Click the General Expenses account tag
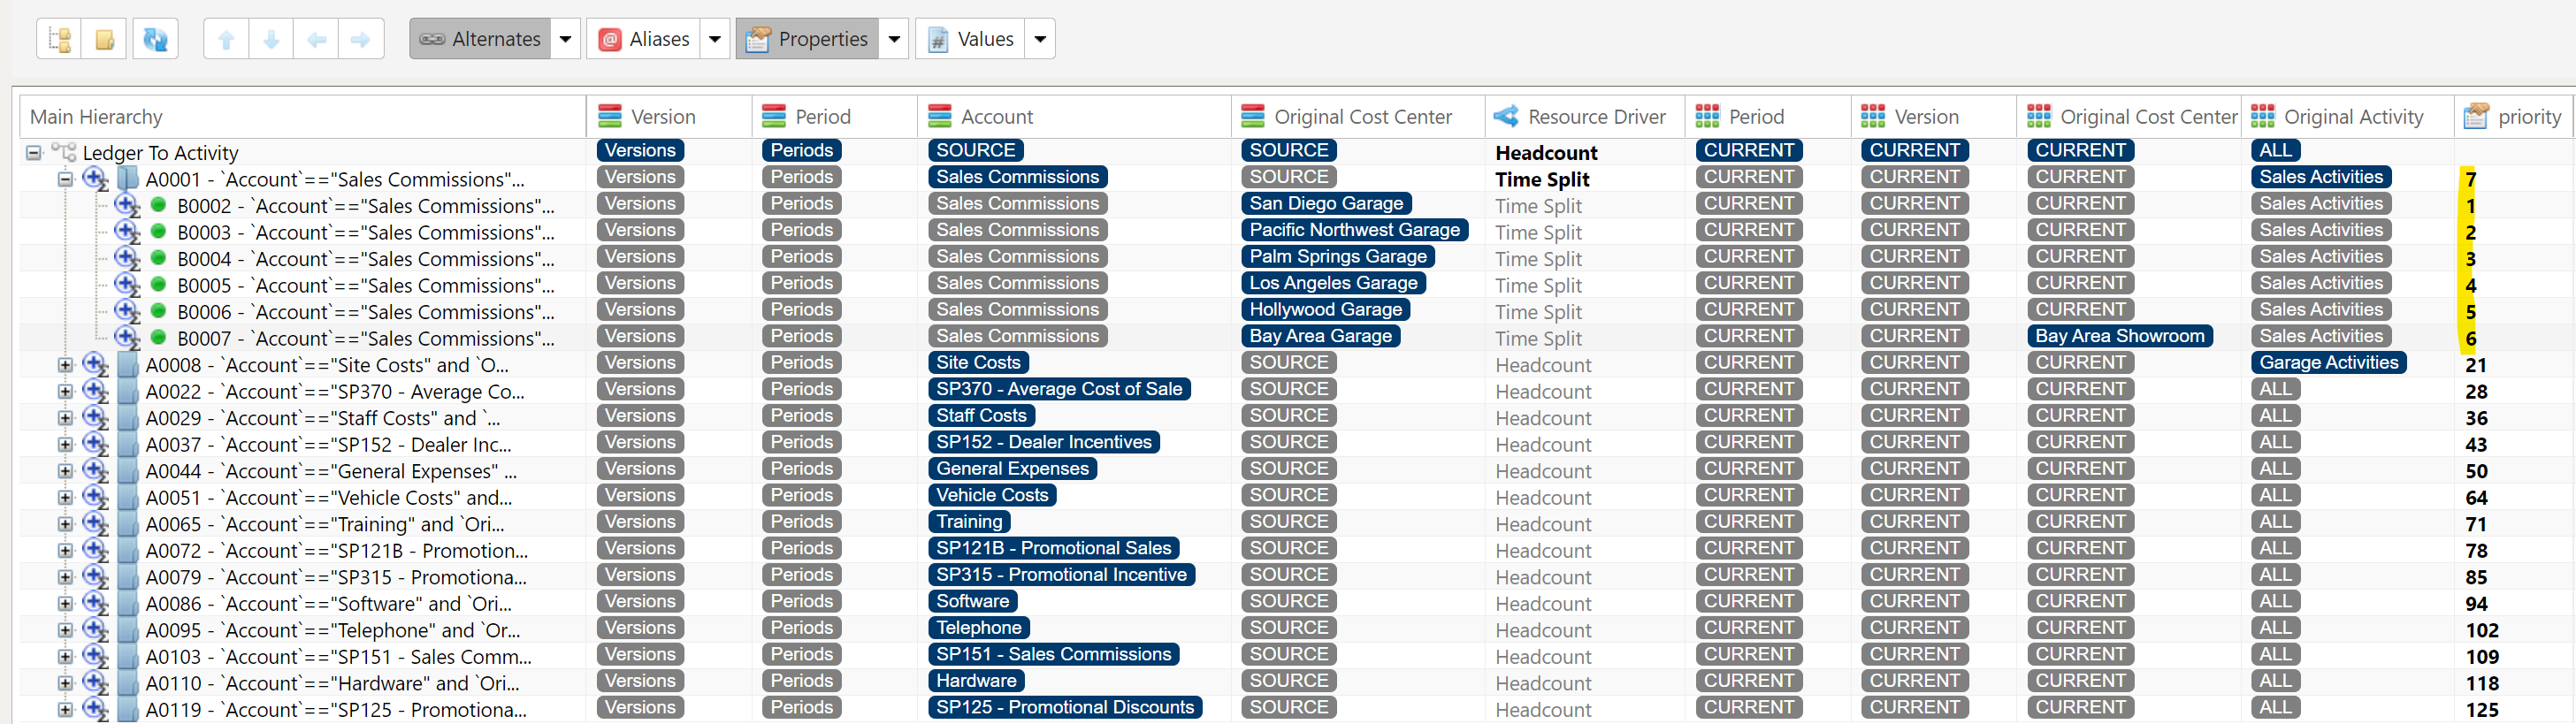This screenshot has height=724, width=2576. (1012, 468)
